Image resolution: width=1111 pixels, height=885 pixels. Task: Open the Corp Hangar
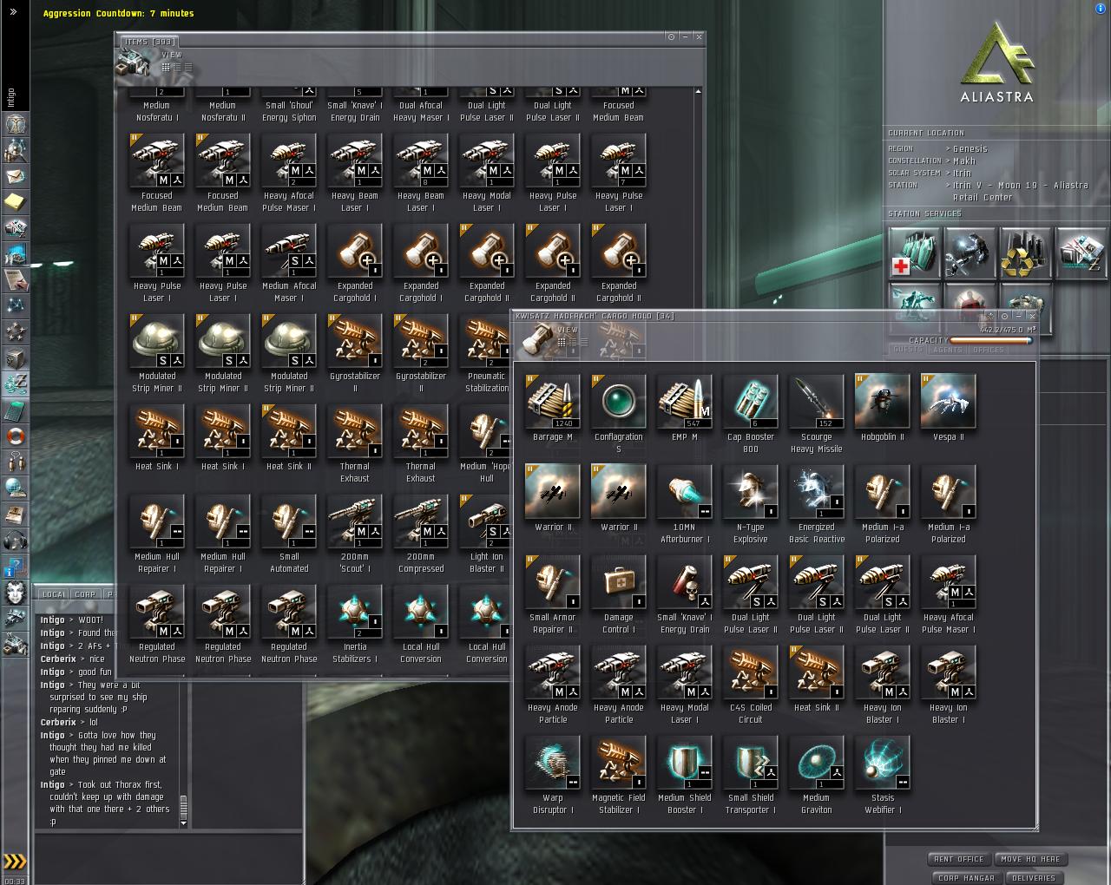pyautogui.click(x=966, y=878)
